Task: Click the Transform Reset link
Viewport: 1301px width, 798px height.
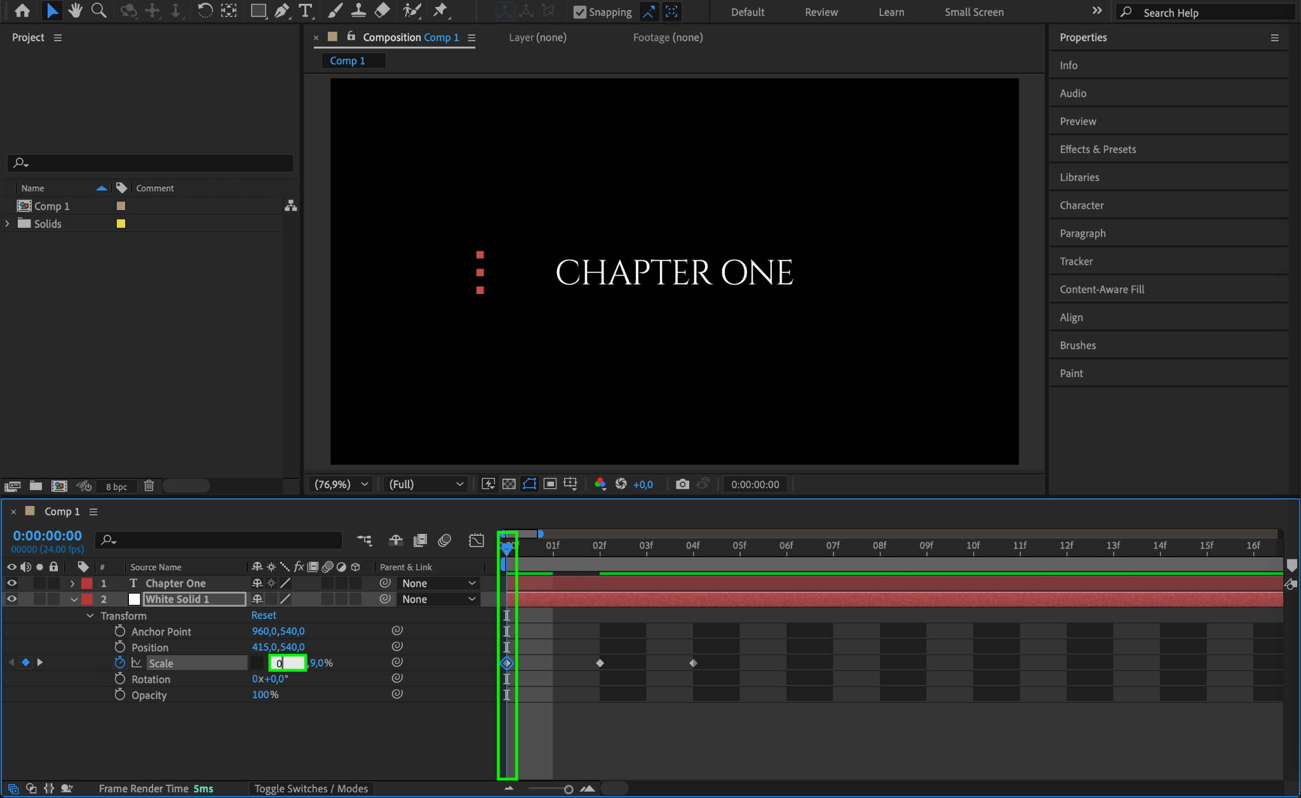Action: pos(263,615)
